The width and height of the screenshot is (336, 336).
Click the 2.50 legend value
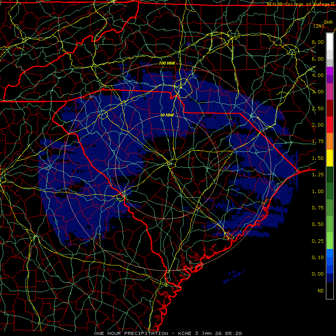tap(318, 108)
